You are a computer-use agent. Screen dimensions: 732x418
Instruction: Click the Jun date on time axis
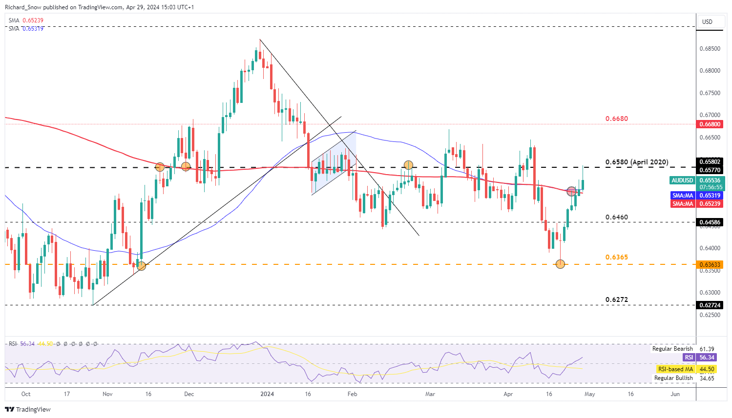coord(675,394)
